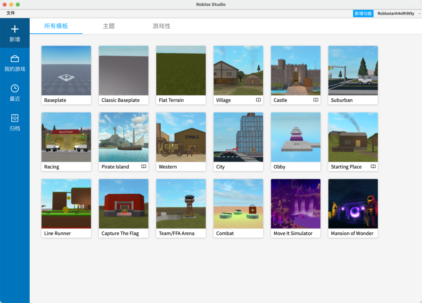Viewport: 422px width, 303px height.
Task: Select the Flat Terrain template thumbnail
Action: pos(181,70)
